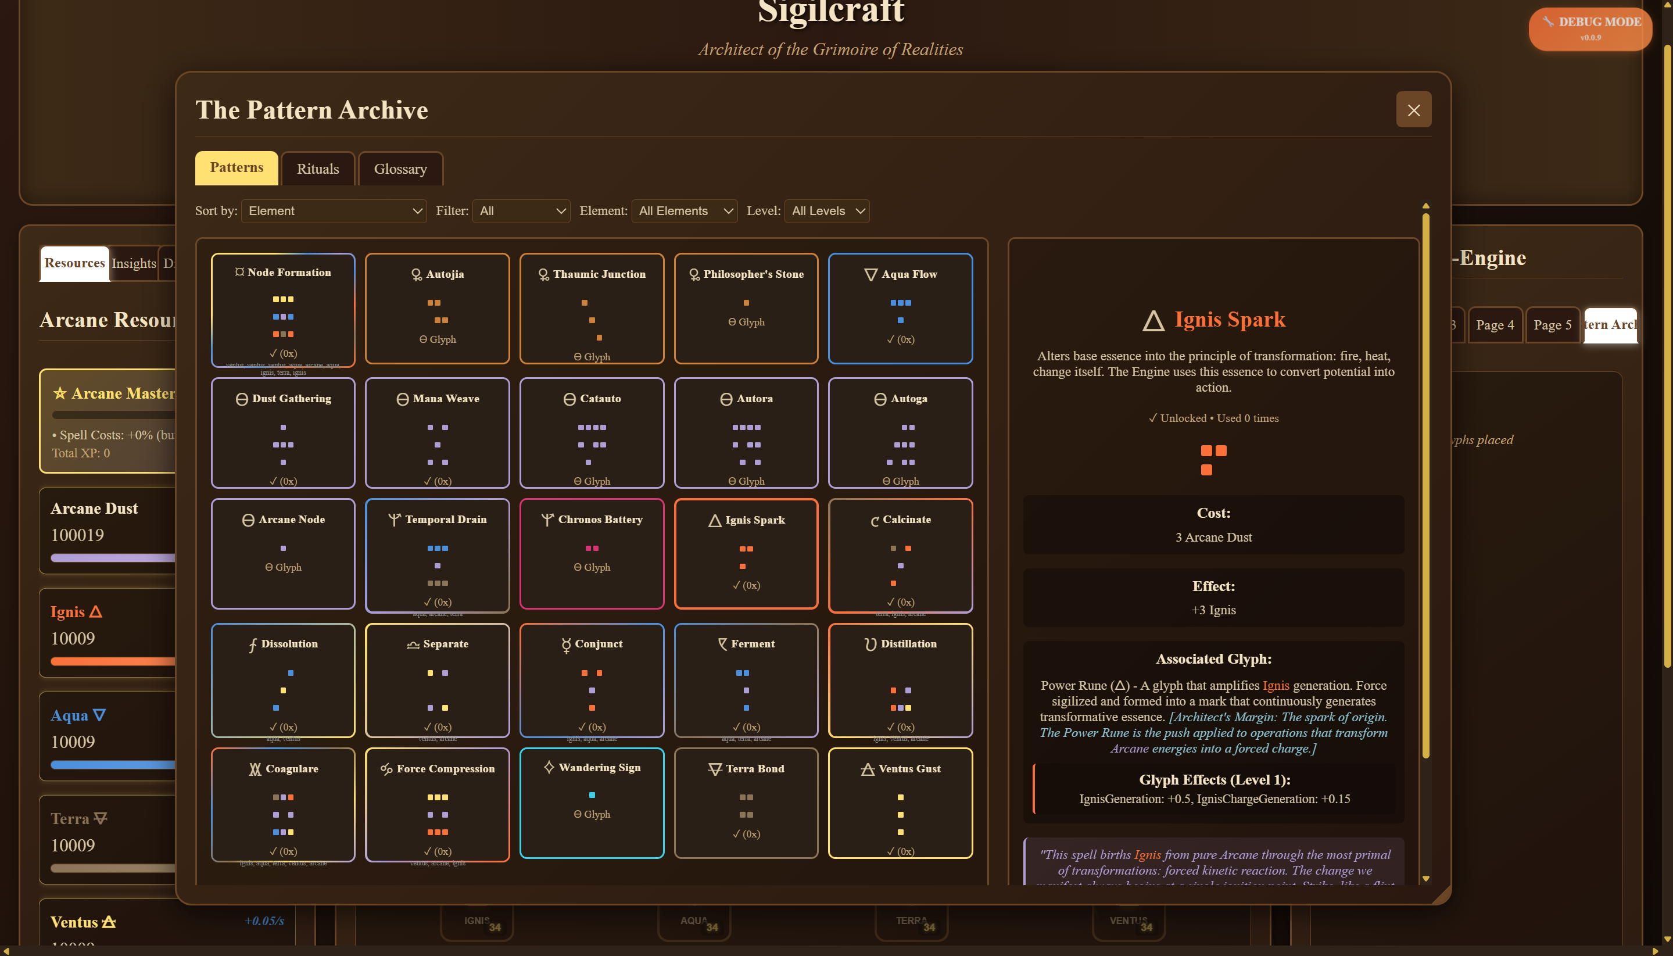Expand the Level filter dropdown

(x=826, y=211)
